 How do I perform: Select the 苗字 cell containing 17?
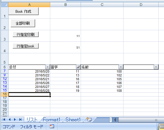[66, 83]
